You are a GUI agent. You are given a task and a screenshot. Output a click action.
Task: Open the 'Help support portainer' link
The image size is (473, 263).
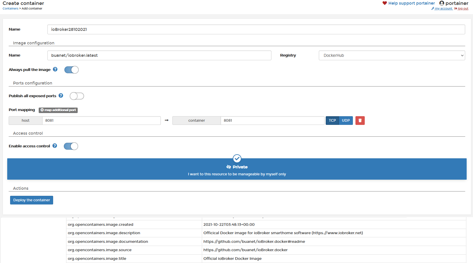click(x=411, y=3)
